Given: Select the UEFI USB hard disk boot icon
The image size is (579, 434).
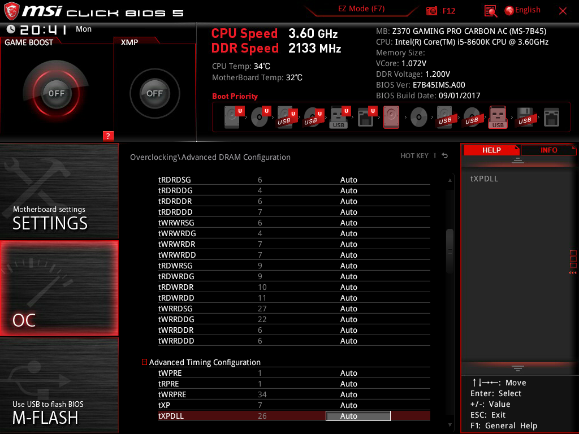Looking at the screenshot, I should coord(287,117).
